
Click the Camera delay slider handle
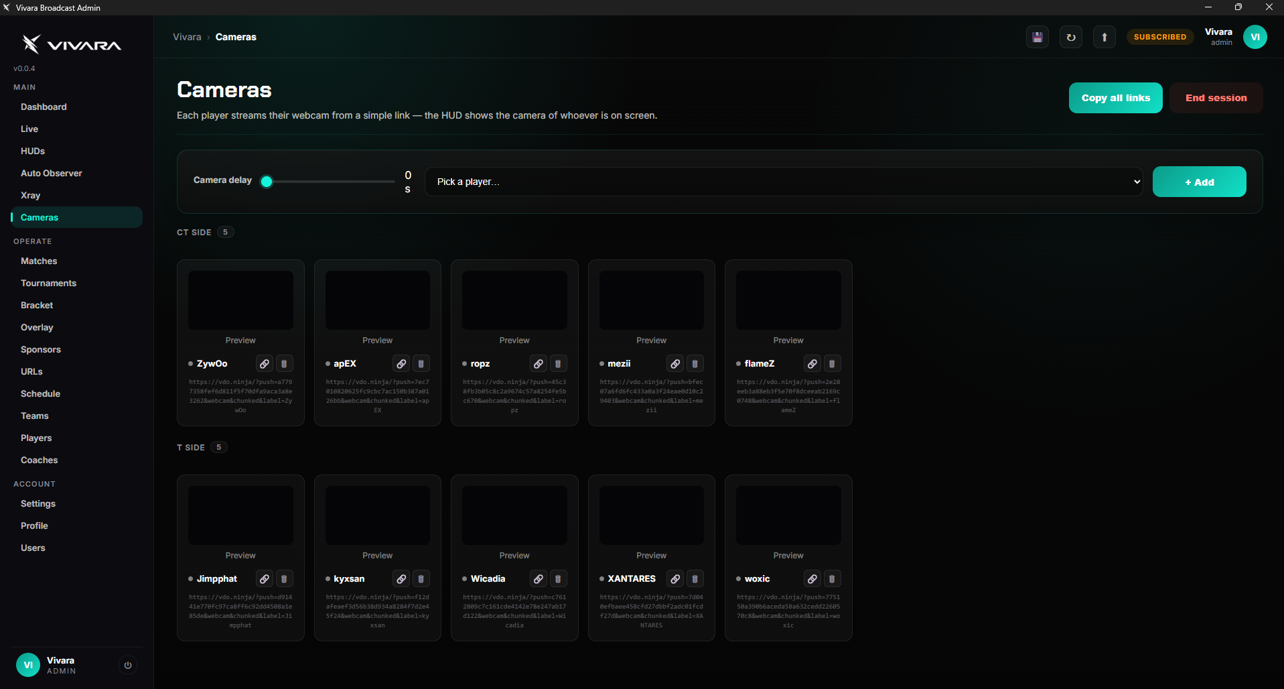coord(267,181)
